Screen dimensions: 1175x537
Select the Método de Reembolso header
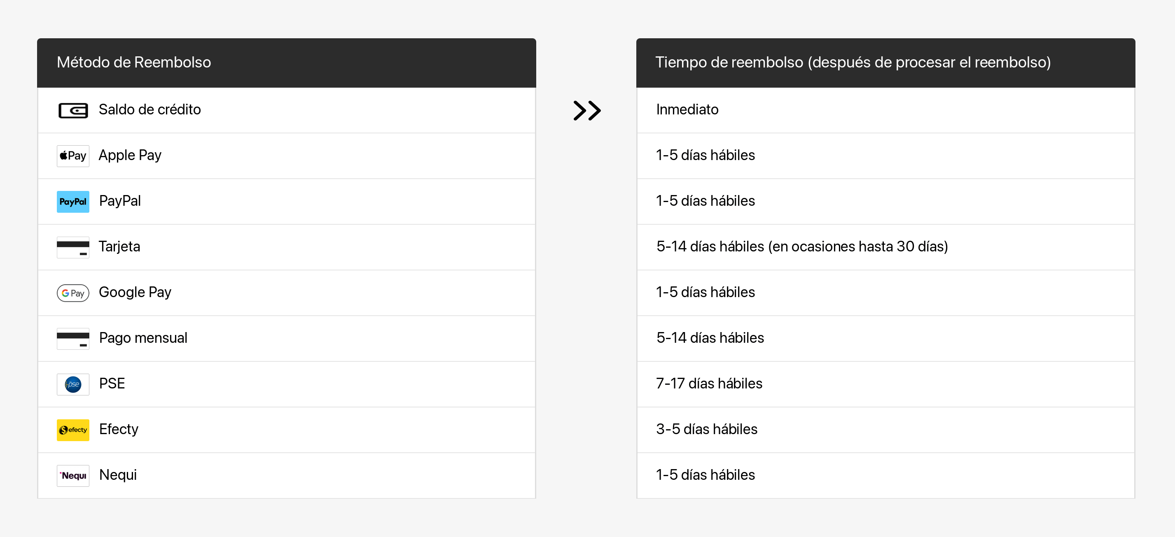coord(134,63)
